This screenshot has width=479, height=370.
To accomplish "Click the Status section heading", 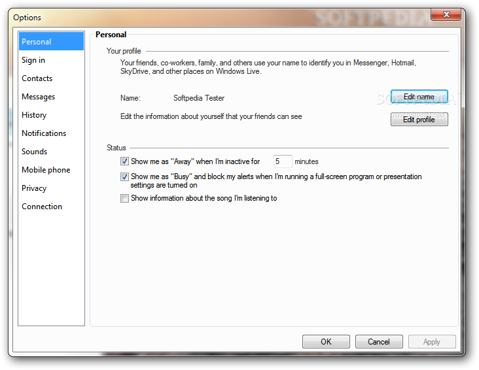I will click(116, 148).
